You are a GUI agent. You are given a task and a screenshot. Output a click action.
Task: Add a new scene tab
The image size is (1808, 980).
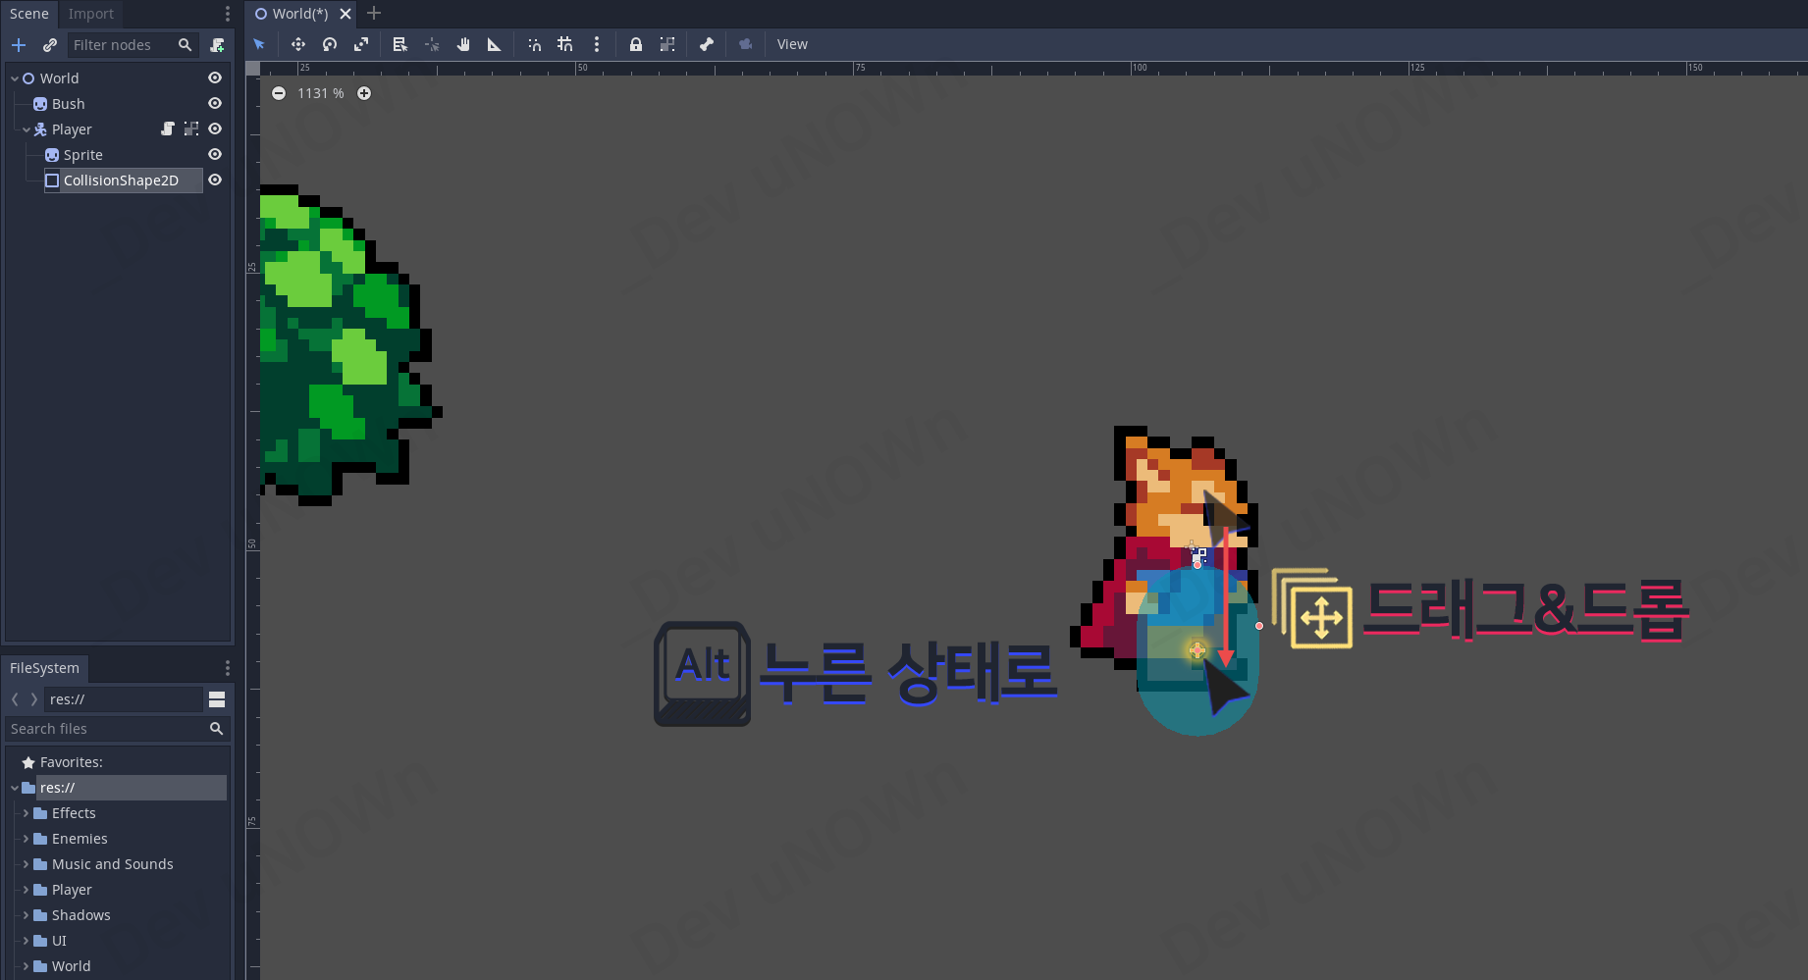pos(374,14)
